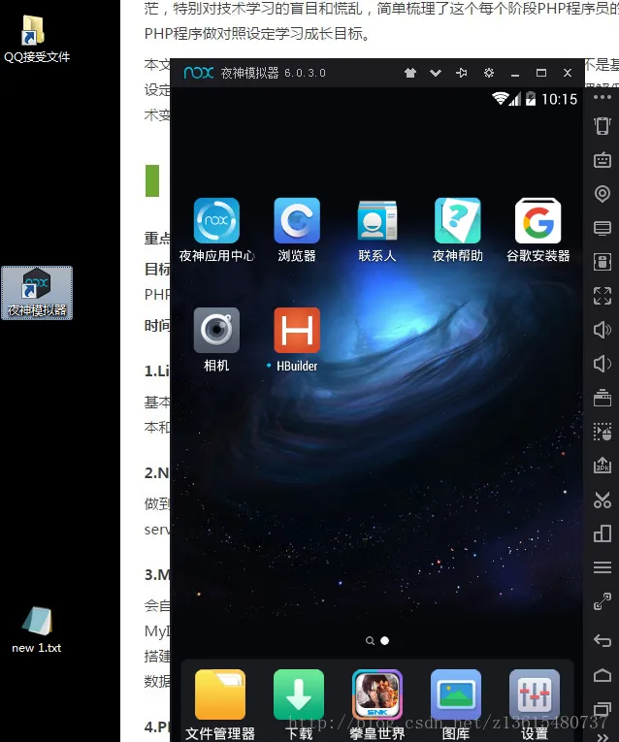Click the diagonal resize arrows sidebar icon

tap(603, 601)
